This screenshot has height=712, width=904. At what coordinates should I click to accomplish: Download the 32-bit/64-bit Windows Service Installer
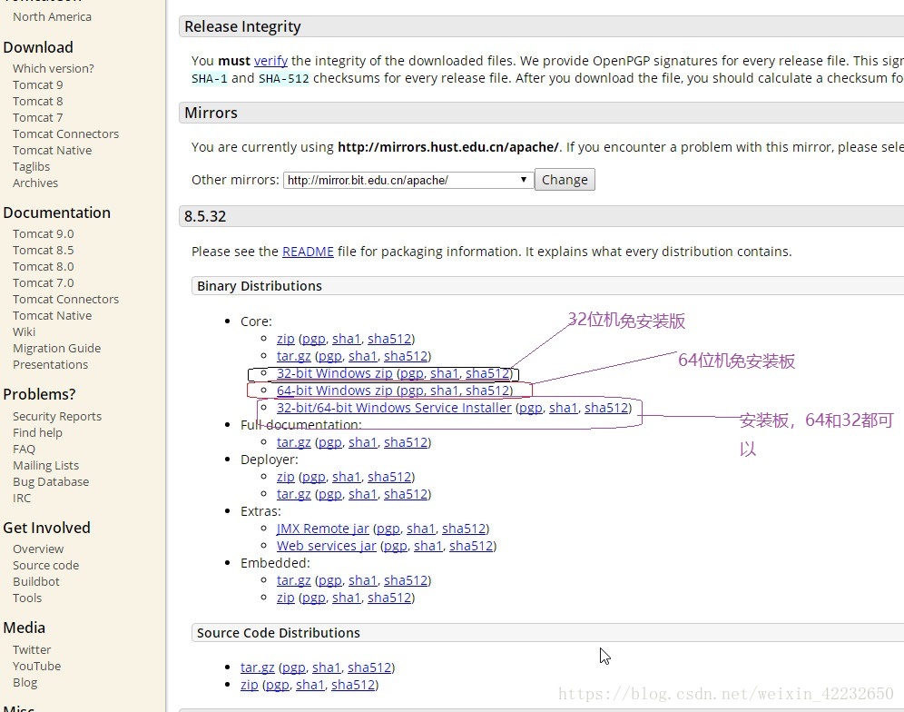click(394, 408)
